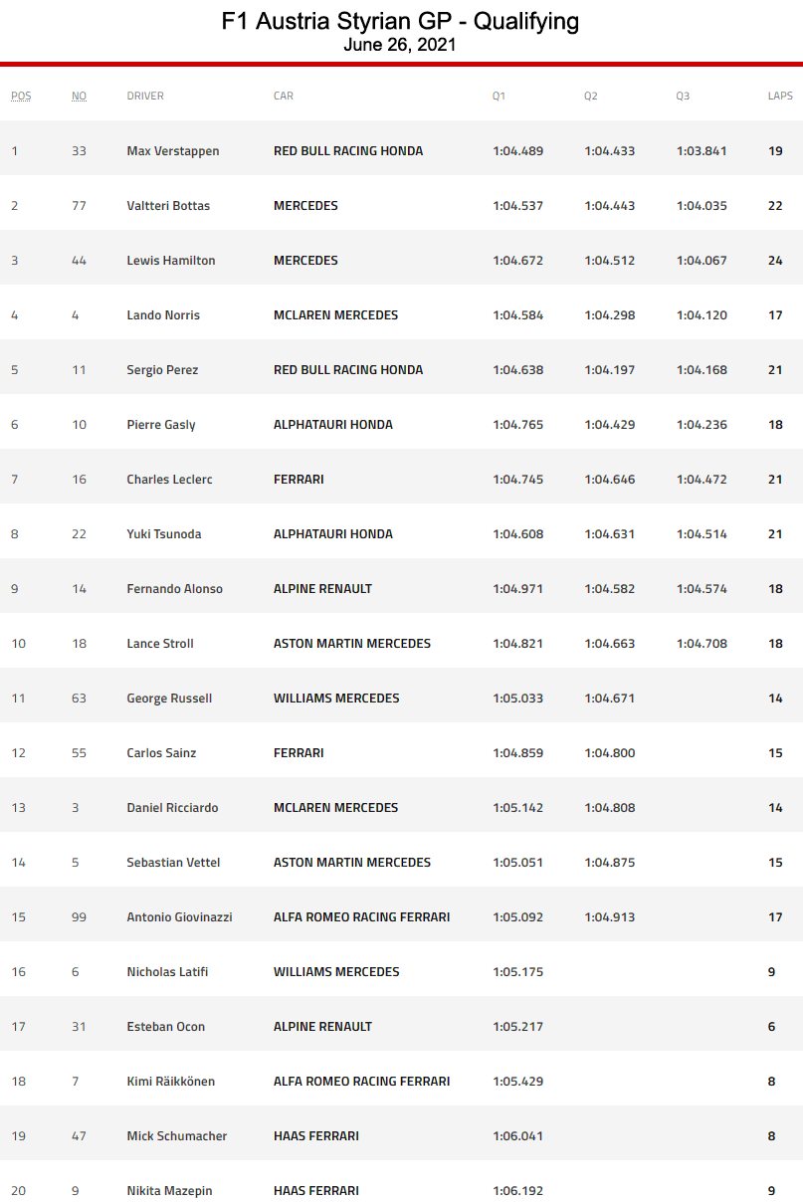The image size is (803, 1202).
Task: Open Lando Norris driver entry
Action: [x=163, y=315]
